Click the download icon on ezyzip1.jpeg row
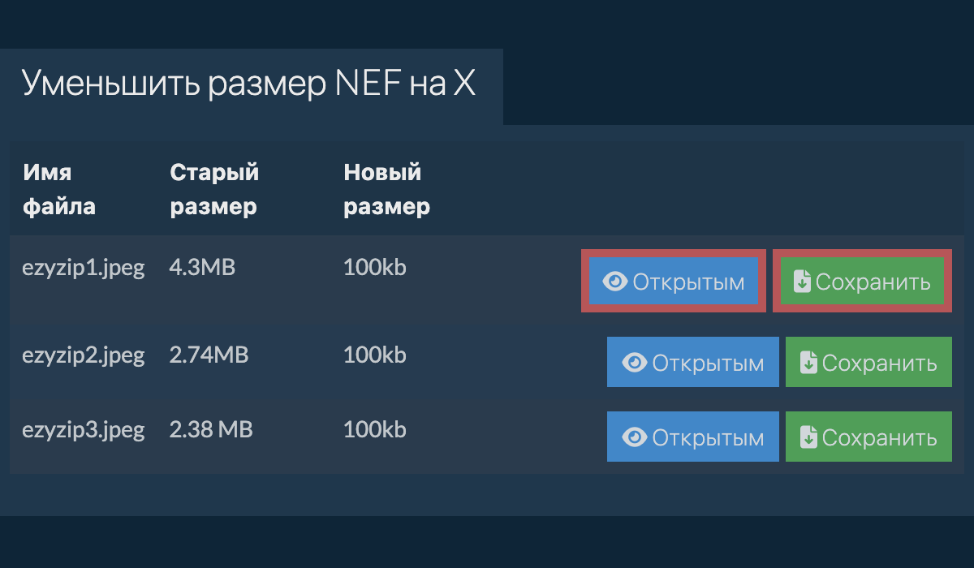This screenshot has width=974, height=568. point(800,282)
